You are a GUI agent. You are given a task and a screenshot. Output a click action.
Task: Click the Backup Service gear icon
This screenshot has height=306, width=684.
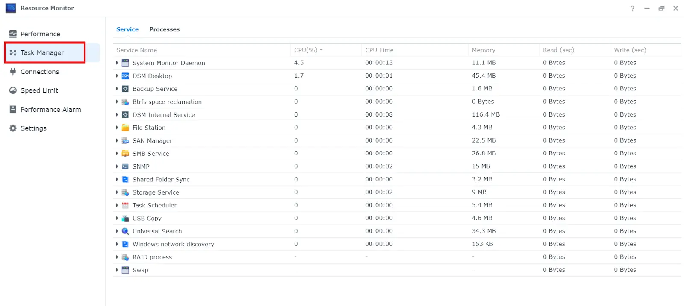[x=125, y=89]
